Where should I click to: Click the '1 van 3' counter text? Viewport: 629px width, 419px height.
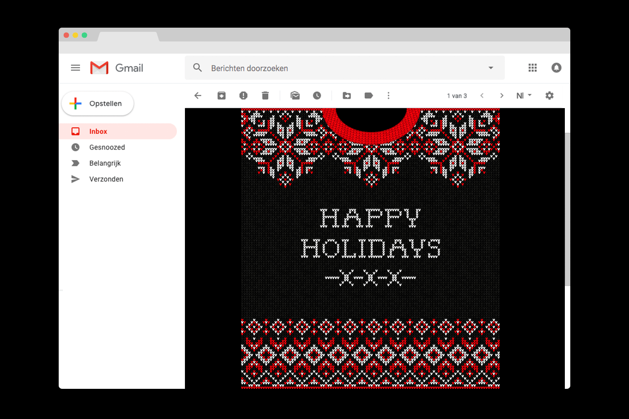pos(457,96)
